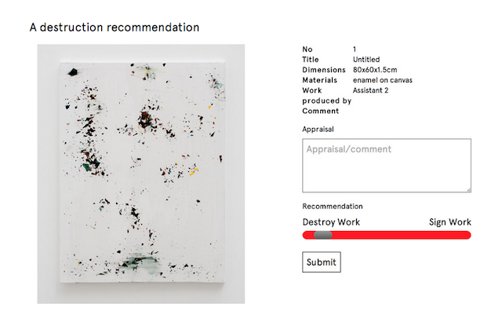Click the gray slider handle
Image resolution: width=502 pixels, height=333 pixels.
[x=322, y=235]
